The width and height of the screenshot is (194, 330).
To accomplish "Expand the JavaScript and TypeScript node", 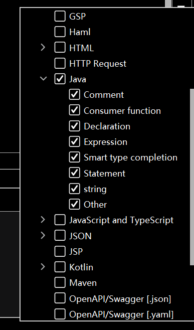I will (43, 220).
